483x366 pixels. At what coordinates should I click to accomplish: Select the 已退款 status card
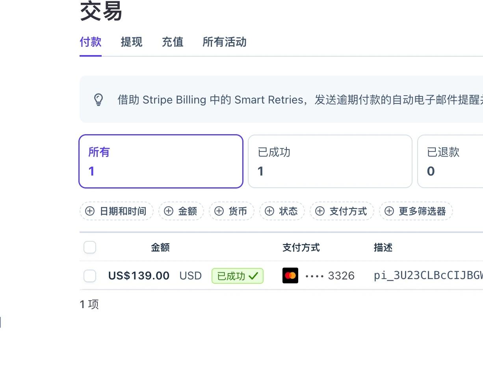(x=450, y=161)
